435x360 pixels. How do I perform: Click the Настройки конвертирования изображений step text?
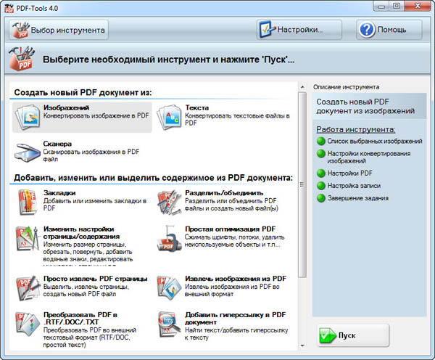point(369,157)
